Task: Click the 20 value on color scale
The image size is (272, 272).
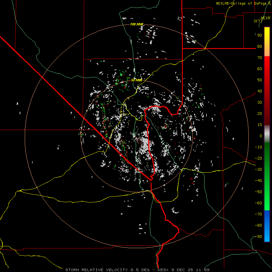Action: pyautogui.click(x=260, y=113)
